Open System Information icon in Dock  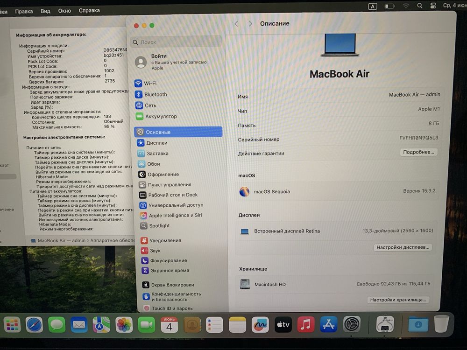[385, 324]
